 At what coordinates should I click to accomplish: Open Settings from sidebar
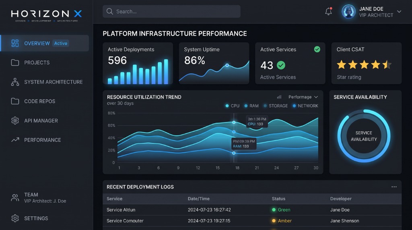[x=36, y=218]
